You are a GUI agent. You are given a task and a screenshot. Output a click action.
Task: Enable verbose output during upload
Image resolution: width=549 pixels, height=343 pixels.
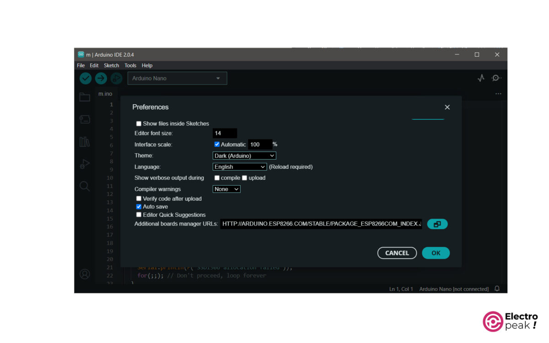pyautogui.click(x=245, y=178)
